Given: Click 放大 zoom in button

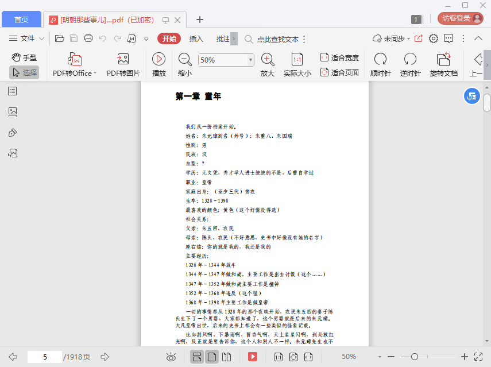Looking at the screenshot, I should click(268, 65).
